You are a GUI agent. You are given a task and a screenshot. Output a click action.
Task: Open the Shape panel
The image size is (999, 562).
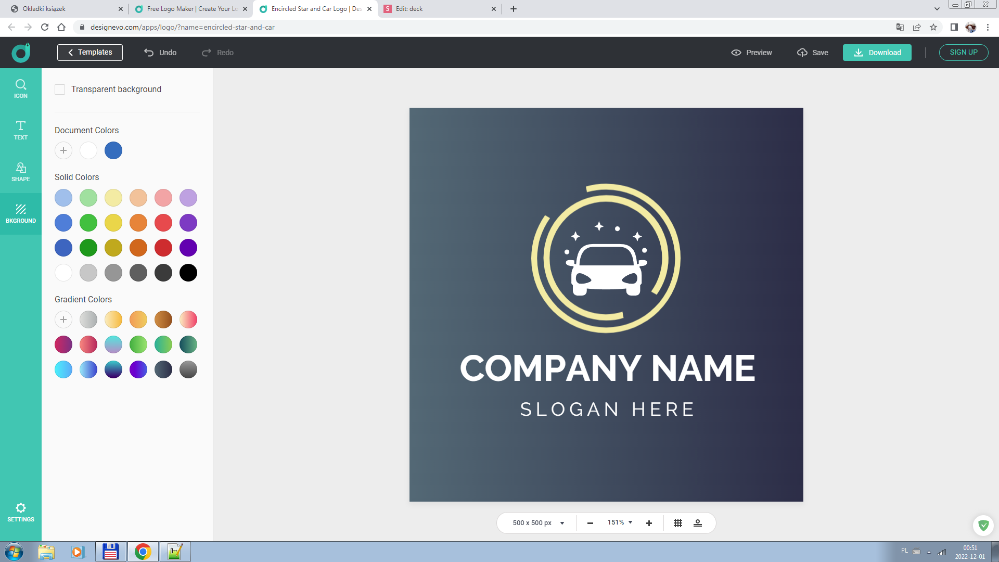(21, 172)
